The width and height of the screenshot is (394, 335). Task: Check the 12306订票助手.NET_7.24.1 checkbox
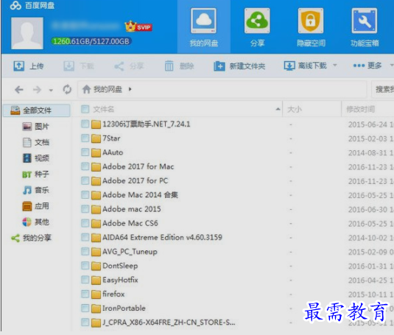[85, 124]
